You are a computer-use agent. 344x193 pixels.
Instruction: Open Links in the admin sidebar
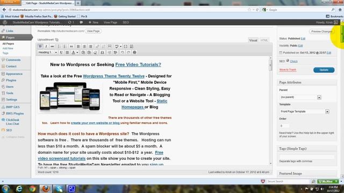(x=10, y=31)
